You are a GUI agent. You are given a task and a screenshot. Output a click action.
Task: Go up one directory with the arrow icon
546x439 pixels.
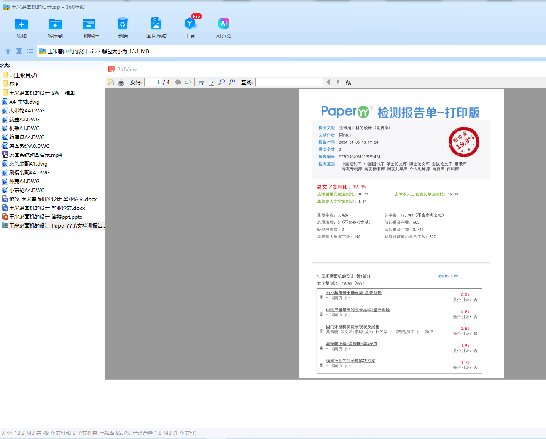click(x=8, y=51)
